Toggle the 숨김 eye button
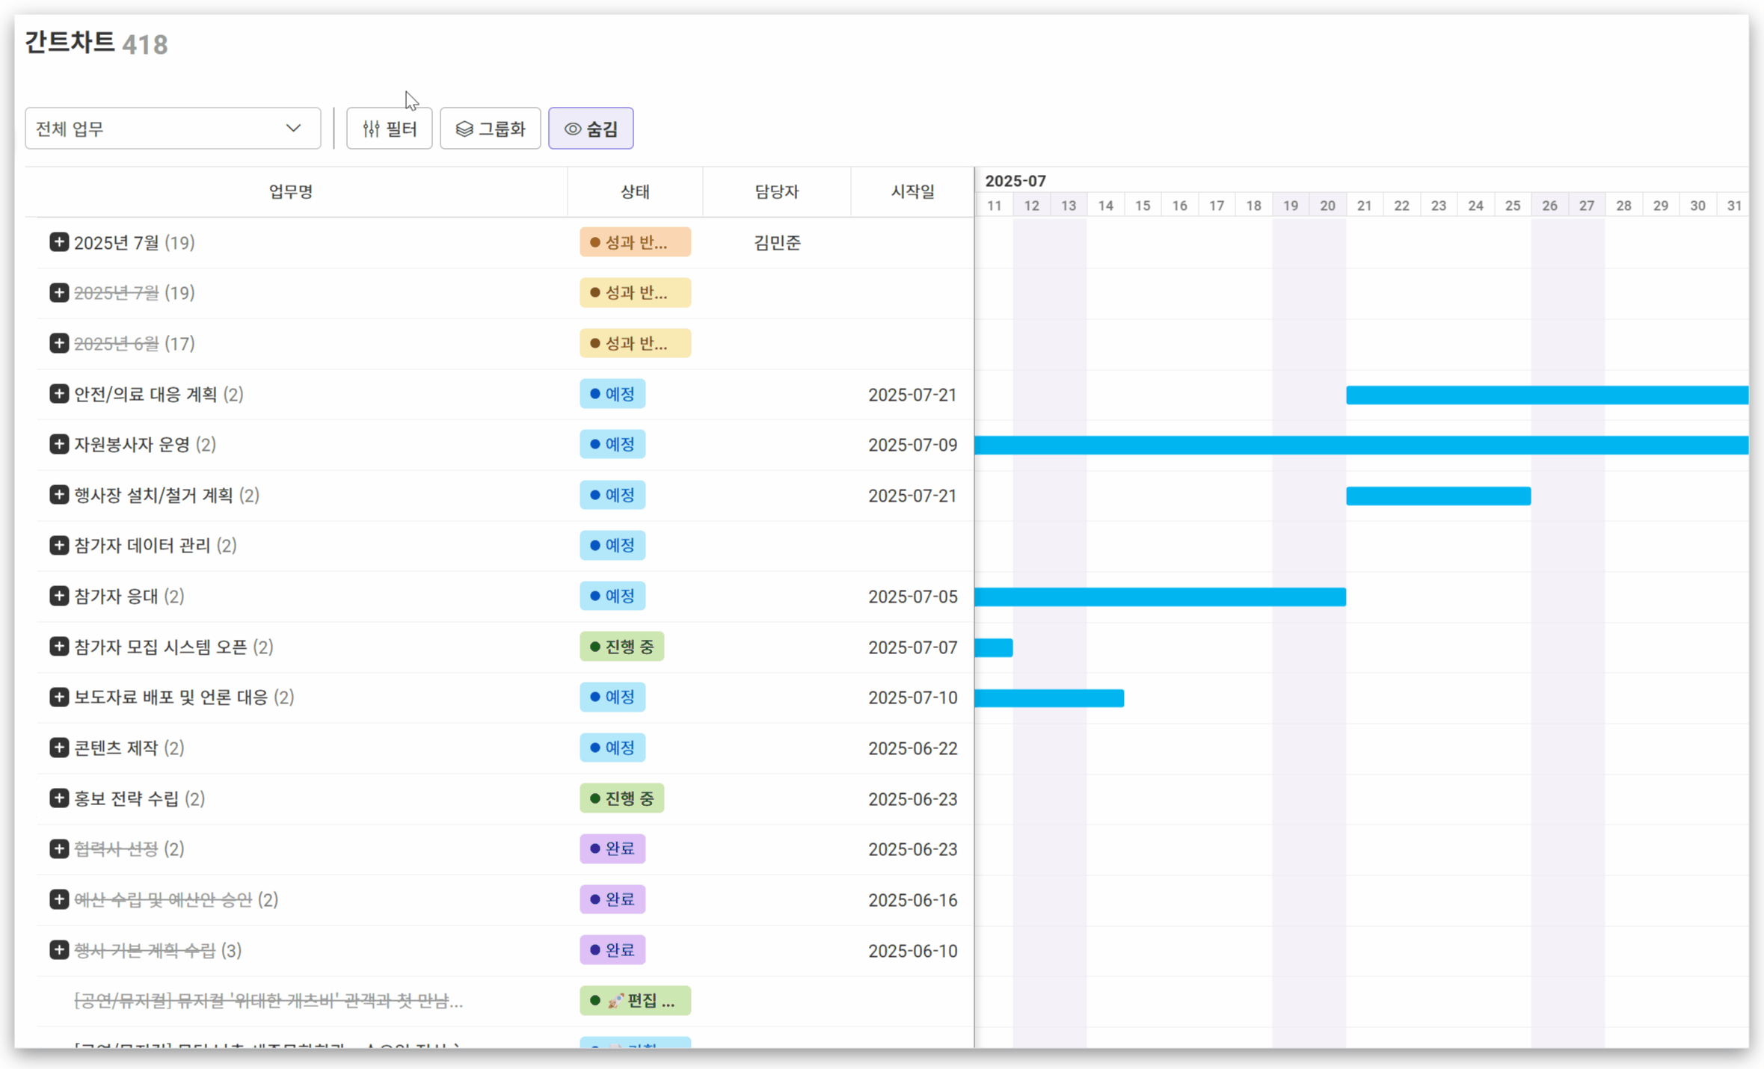This screenshot has width=1764, height=1069. point(591,129)
